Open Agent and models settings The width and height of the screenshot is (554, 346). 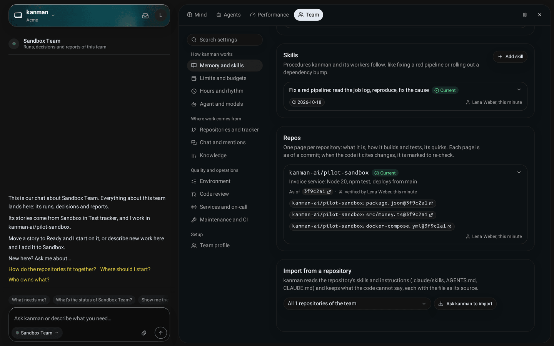tap(225, 104)
